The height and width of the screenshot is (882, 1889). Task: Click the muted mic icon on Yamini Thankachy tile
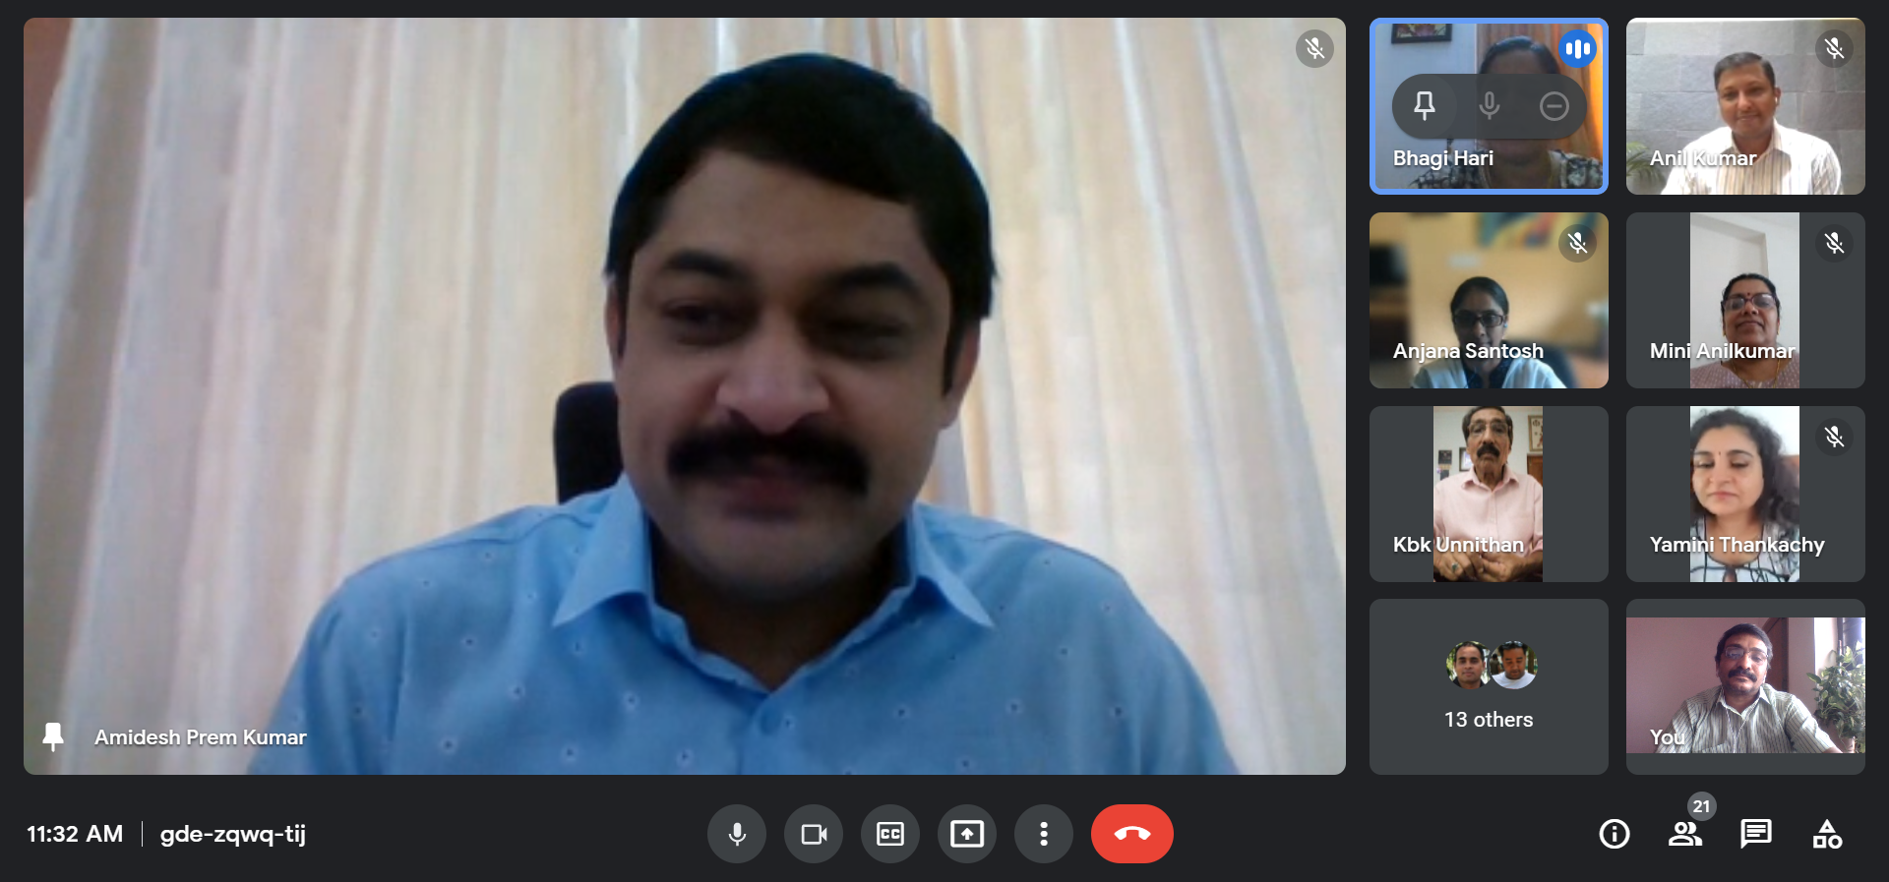tap(1835, 437)
